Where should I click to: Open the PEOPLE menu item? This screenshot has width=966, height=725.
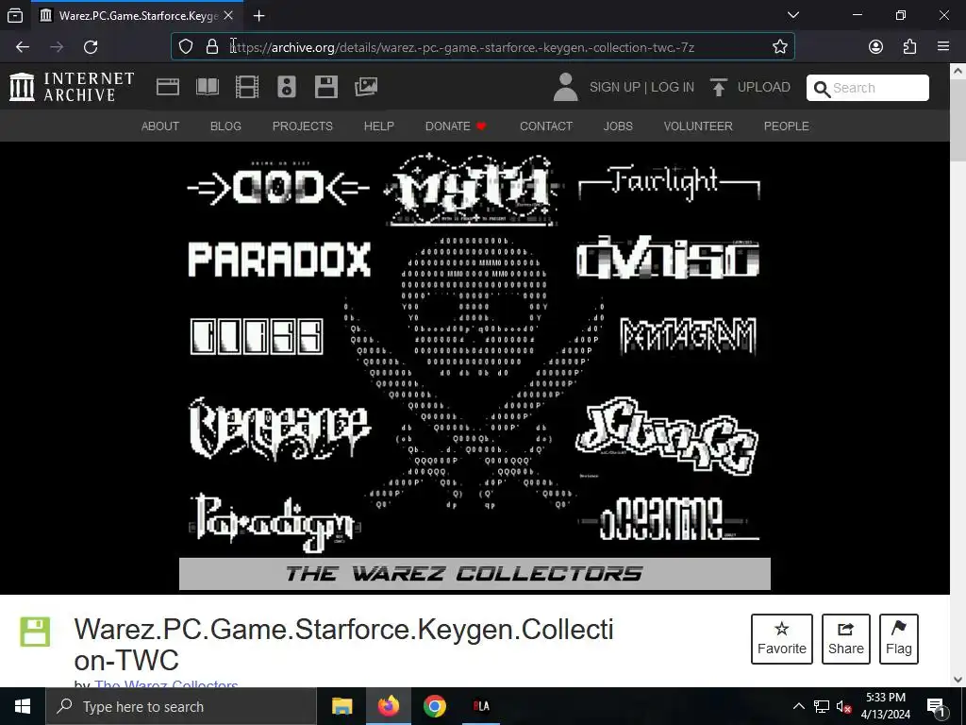pos(786,126)
